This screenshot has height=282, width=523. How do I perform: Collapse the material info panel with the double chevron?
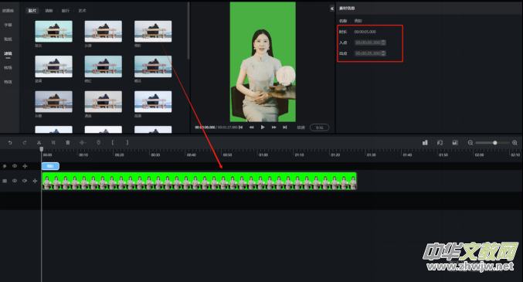332,8
